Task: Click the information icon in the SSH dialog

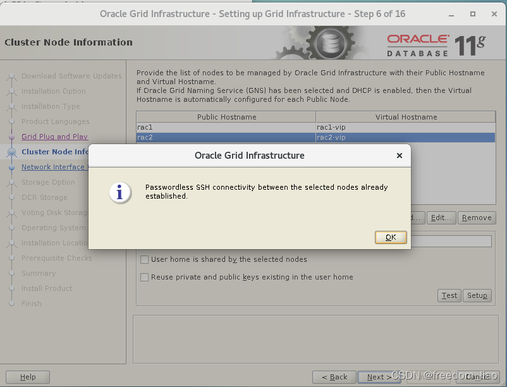Action: tap(120, 193)
